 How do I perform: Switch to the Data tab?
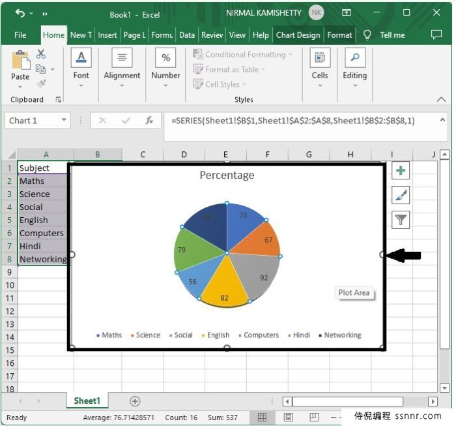point(187,35)
